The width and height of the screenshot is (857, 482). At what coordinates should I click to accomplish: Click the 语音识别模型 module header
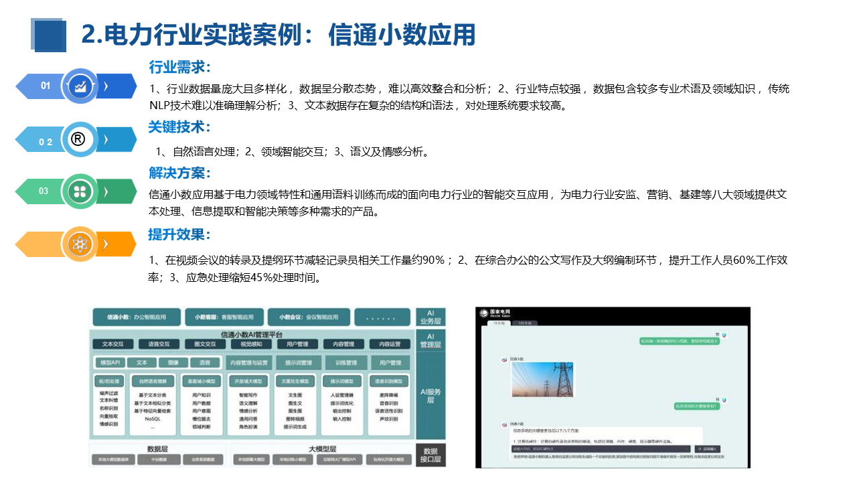pyautogui.click(x=388, y=381)
